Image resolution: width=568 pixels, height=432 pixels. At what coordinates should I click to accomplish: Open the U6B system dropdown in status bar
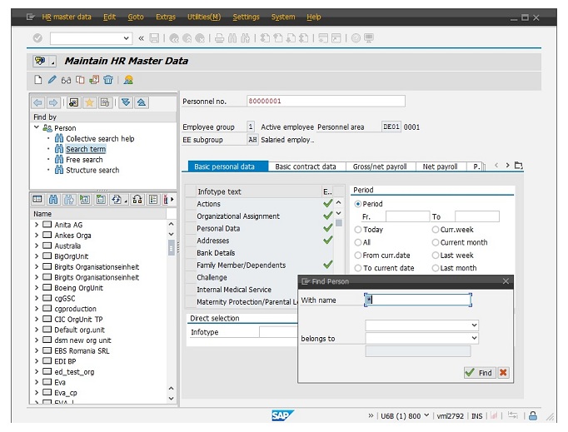tap(426, 415)
